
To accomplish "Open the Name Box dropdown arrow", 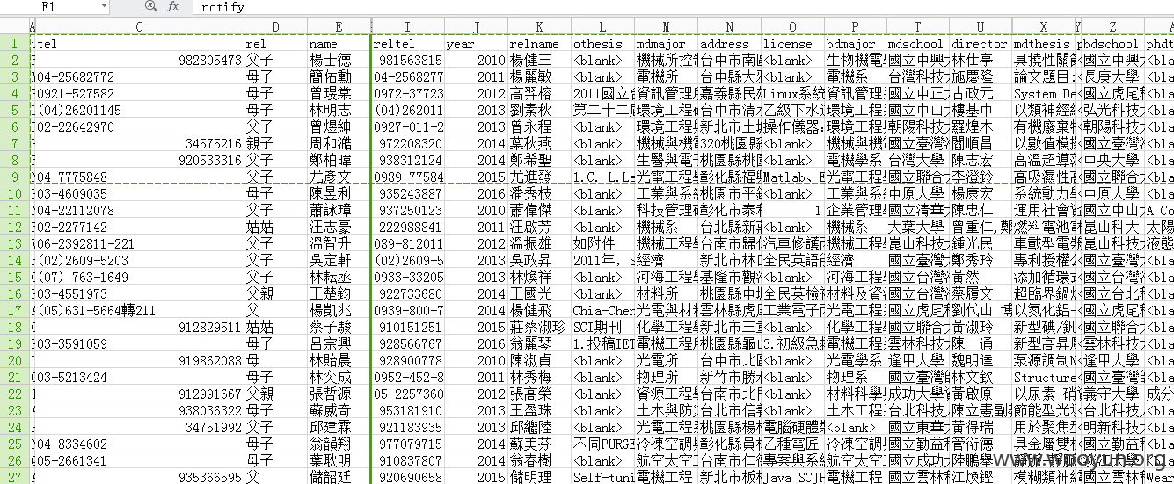I will click(x=104, y=6).
